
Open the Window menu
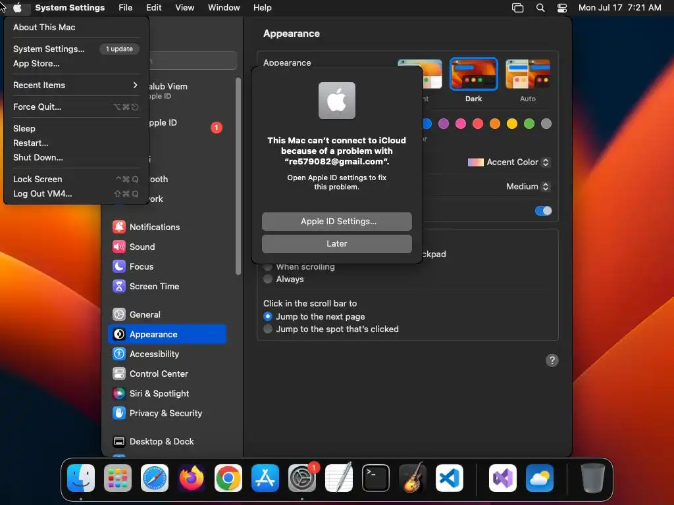pyautogui.click(x=224, y=8)
